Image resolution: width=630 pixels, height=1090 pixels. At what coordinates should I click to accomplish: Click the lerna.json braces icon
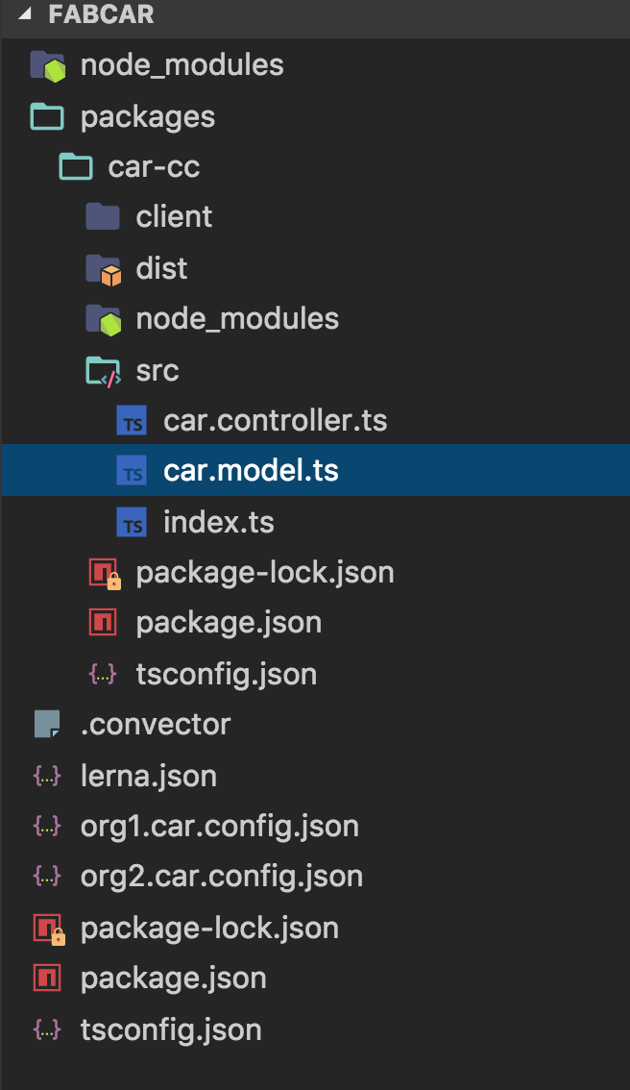48,776
